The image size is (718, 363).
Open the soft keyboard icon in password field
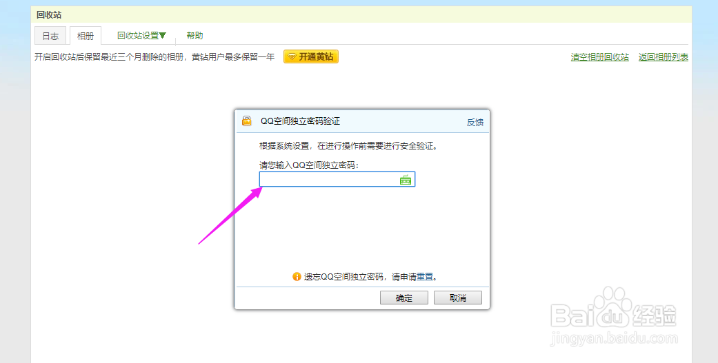click(406, 180)
